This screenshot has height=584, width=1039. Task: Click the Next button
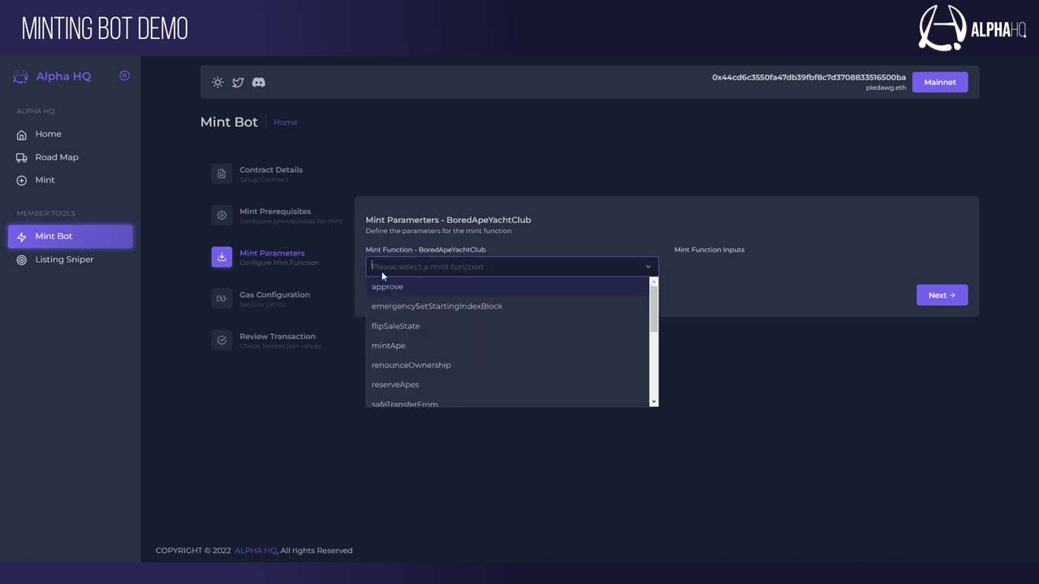click(x=942, y=295)
